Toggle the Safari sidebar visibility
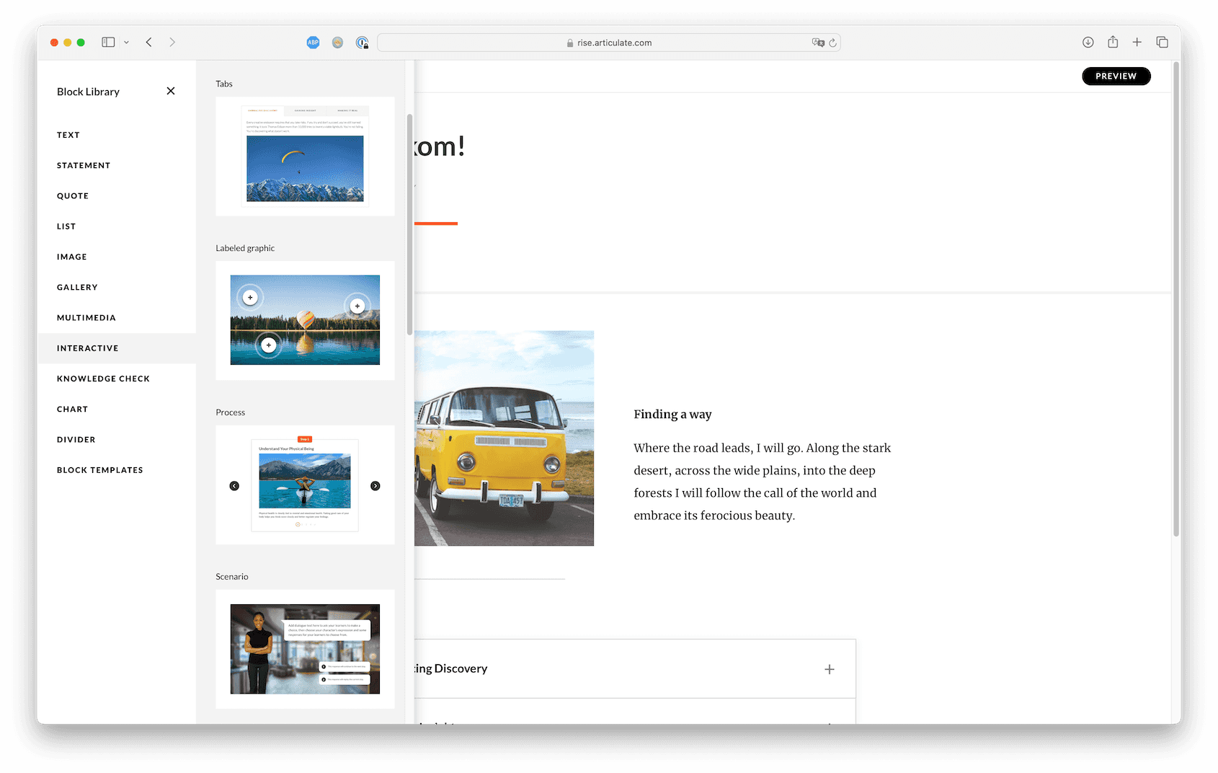Viewport: 1218px width, 773px height. click(107, 42)
